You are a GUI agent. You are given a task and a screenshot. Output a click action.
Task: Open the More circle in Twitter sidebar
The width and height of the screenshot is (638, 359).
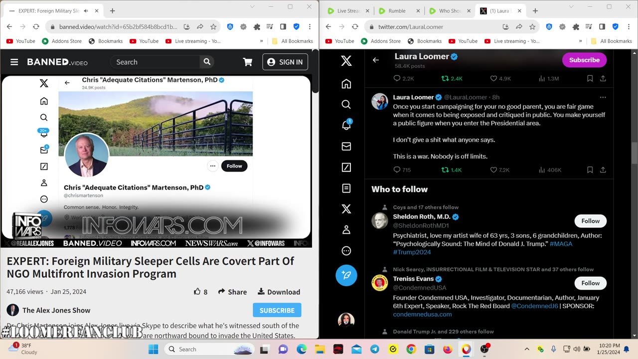(x=346, y=251)
